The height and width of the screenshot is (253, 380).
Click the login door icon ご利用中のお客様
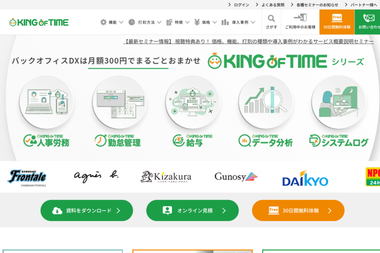tap(300, 18)
